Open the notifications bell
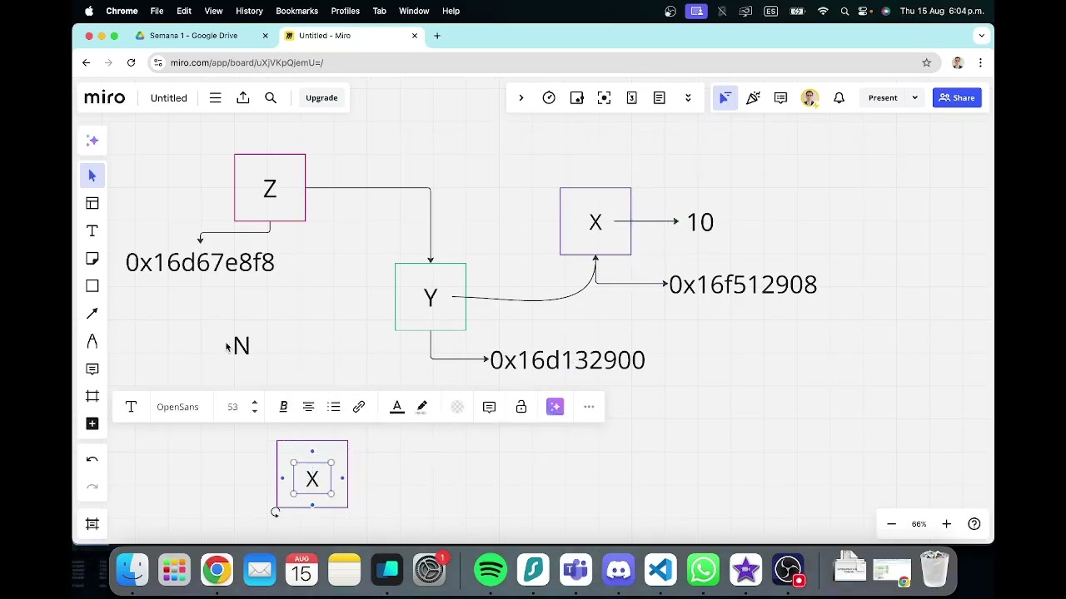 (x=839, y=98)
